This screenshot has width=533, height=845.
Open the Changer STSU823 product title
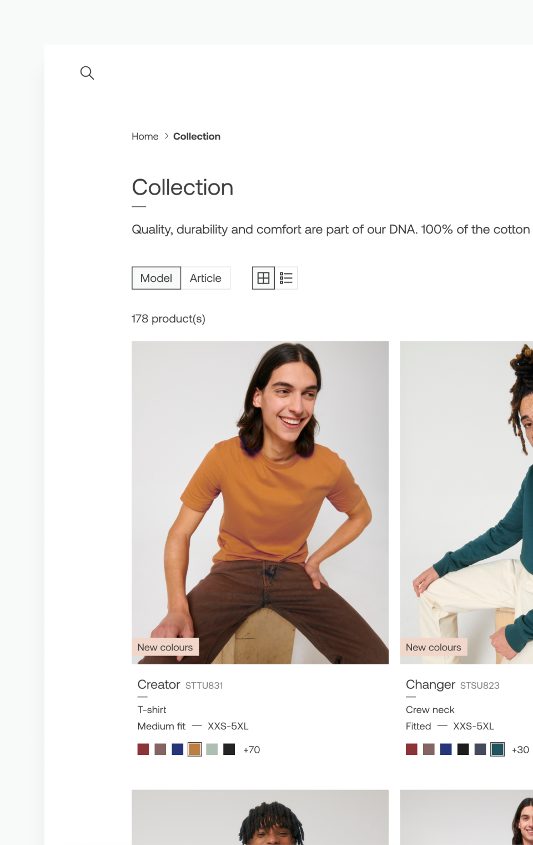(430, 684)
